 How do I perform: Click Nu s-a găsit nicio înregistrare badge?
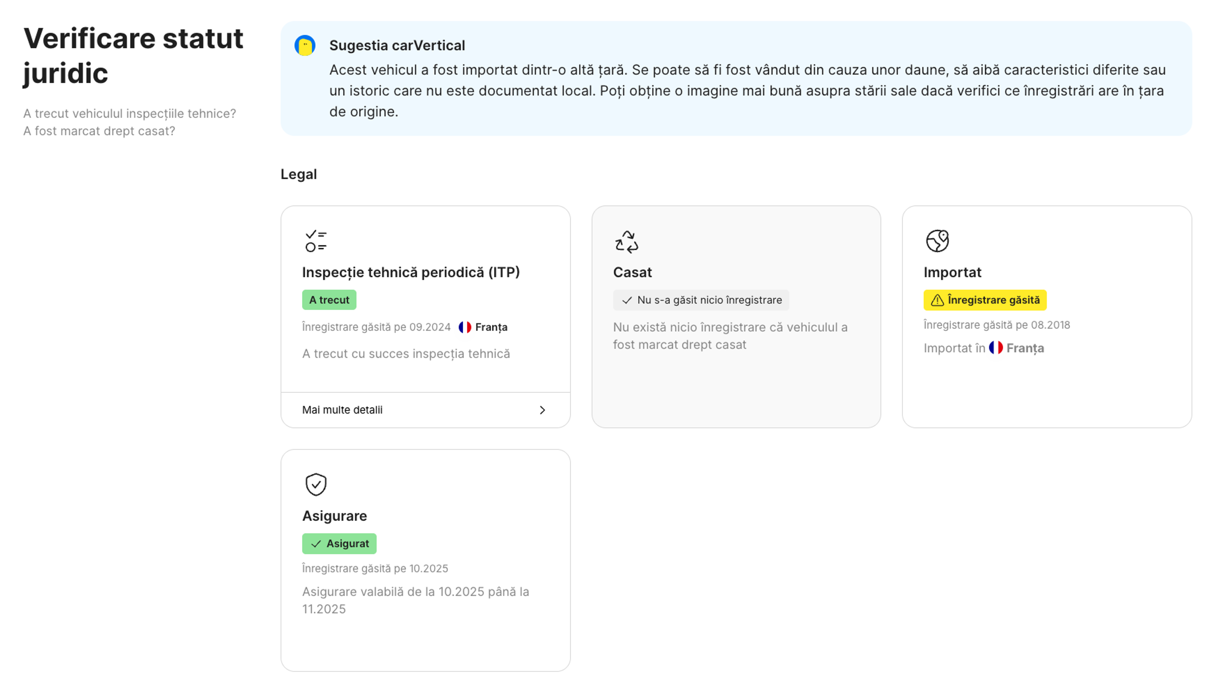(701, 300)
